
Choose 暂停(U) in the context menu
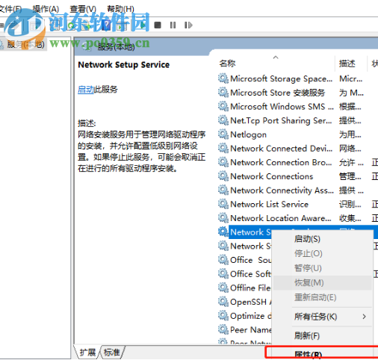click(x=323, y=268)
